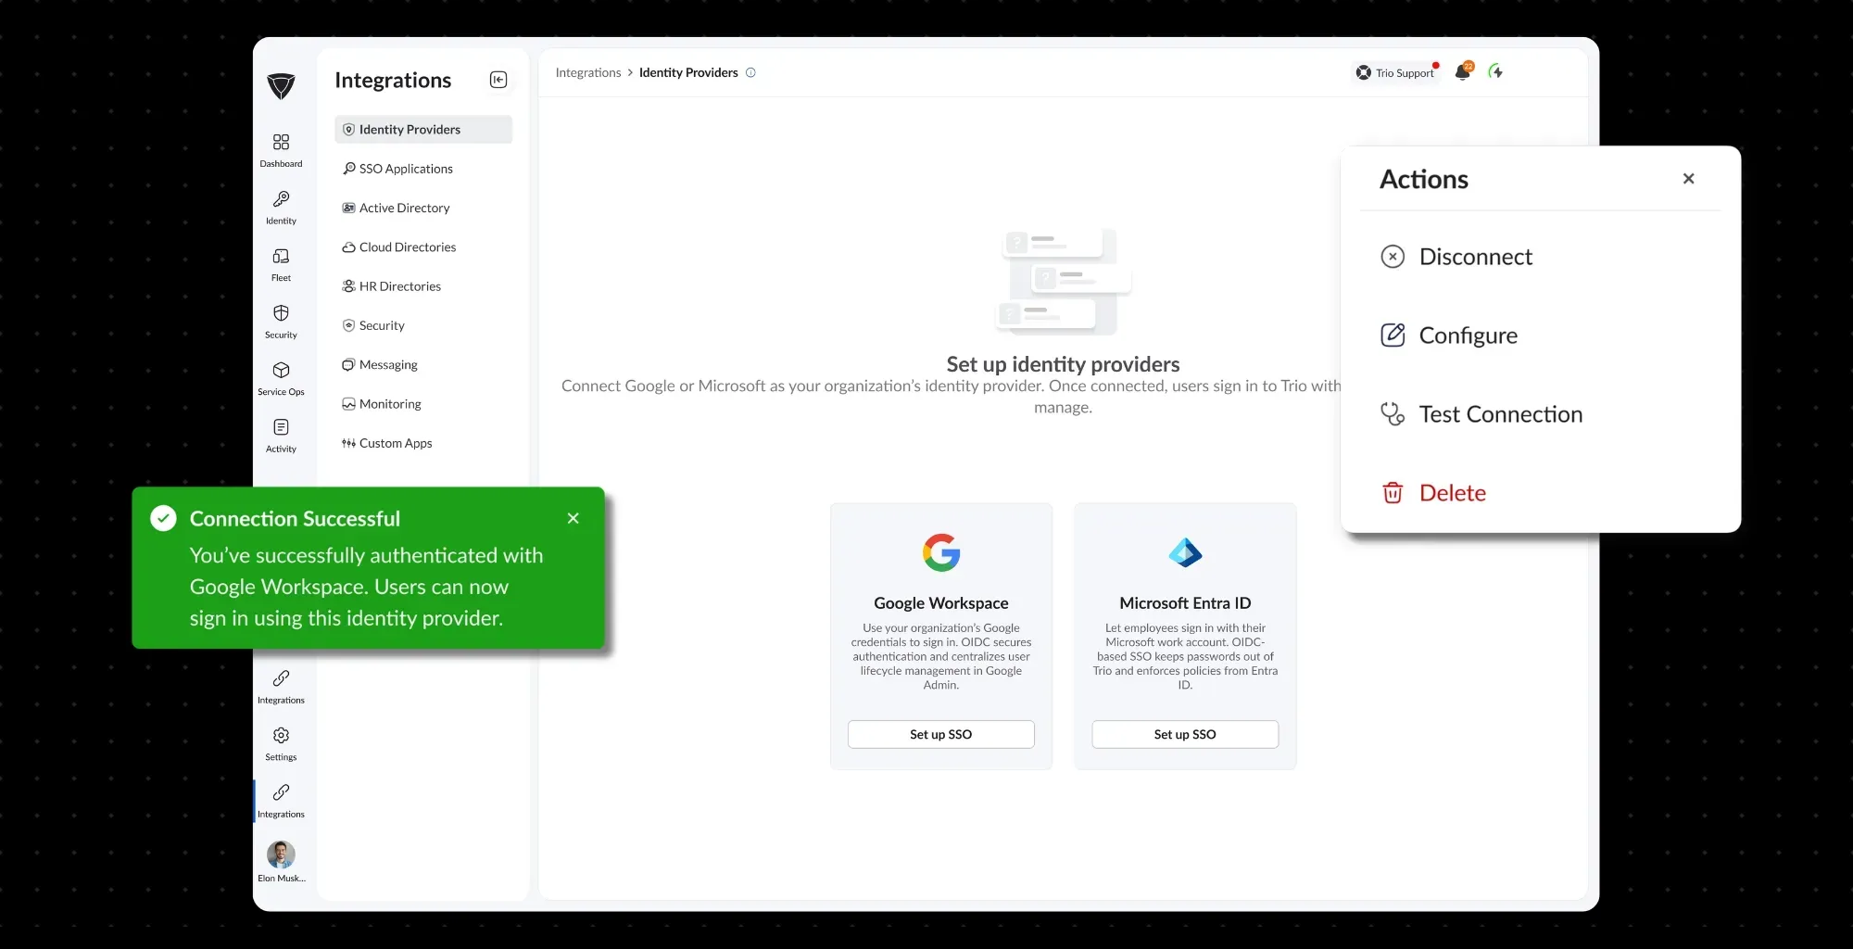Click the Identity Providers breadcrumb

tap(688, 72)
